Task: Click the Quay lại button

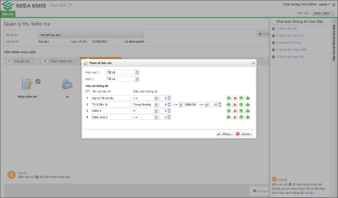Action: [260, 191]
